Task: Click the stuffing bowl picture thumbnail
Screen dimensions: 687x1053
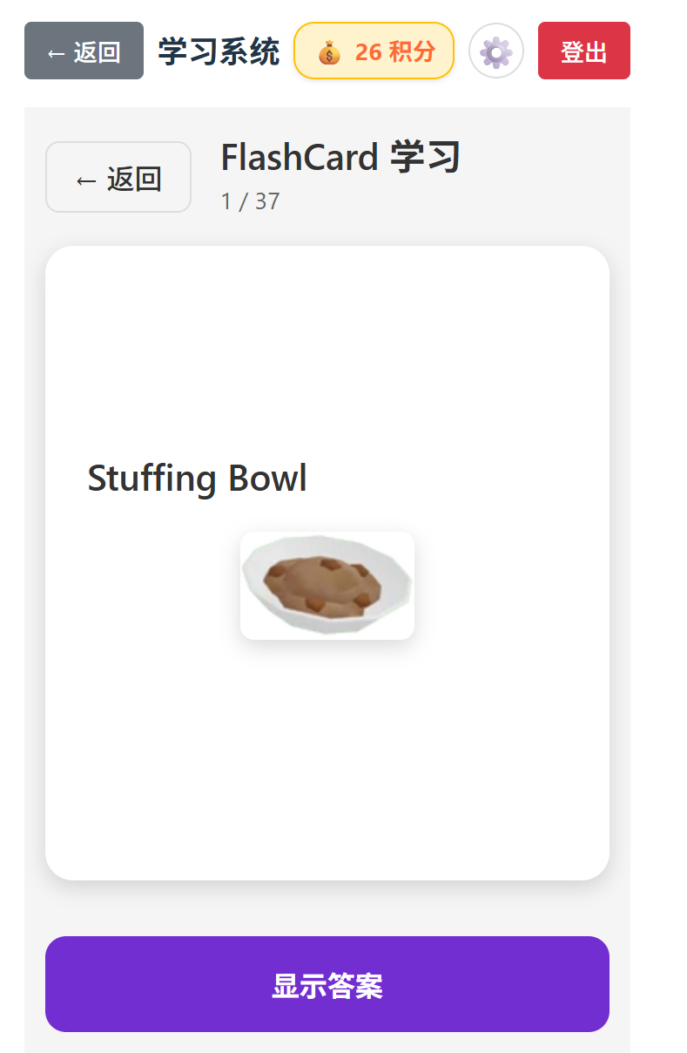Action: point(327,585)
